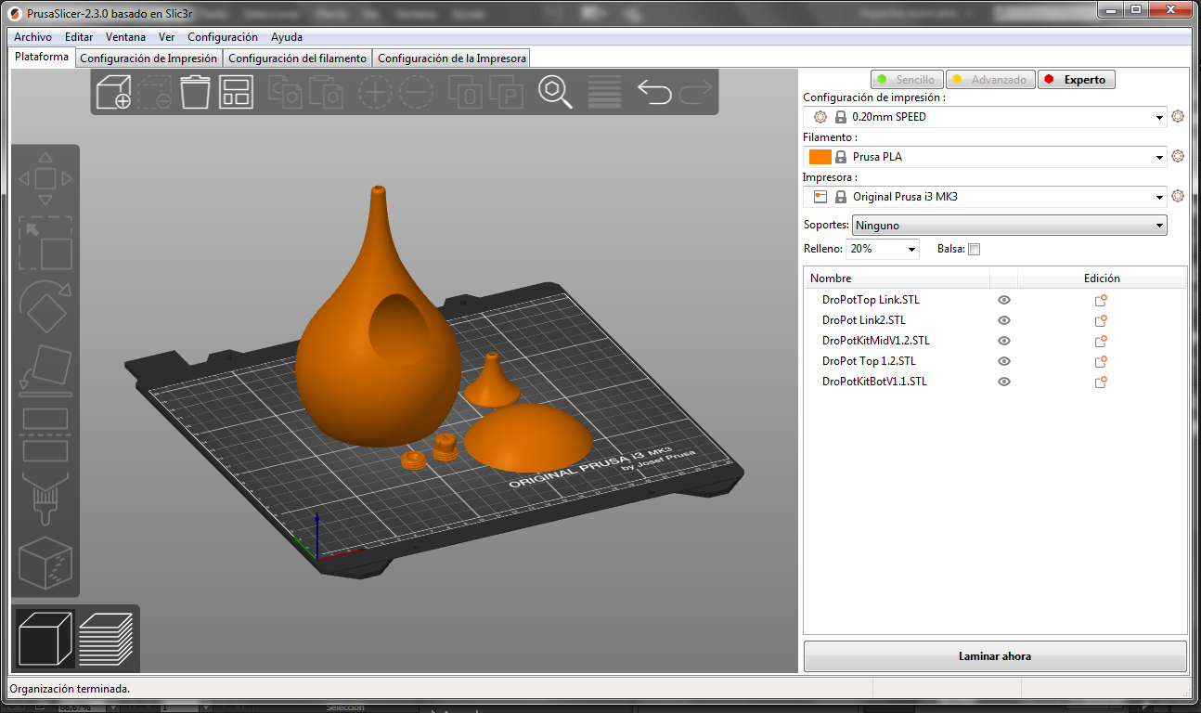Switch to Configuración del filamento tab
This screenshot has height=713, width=1201.
(x=297, y=58)
